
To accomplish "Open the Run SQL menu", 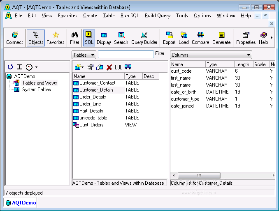I will [x=130, y=16].
